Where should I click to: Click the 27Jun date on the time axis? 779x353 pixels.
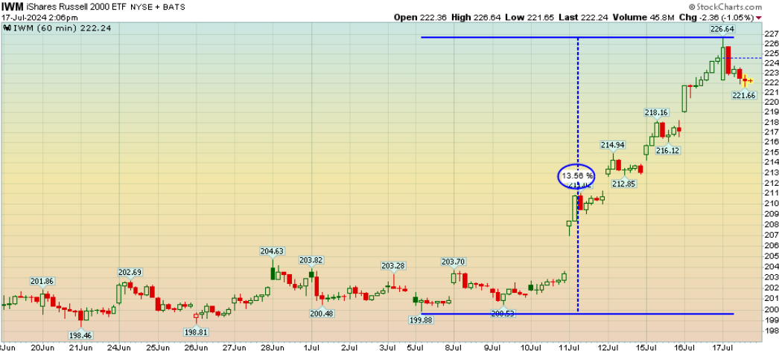click(235, 347)
